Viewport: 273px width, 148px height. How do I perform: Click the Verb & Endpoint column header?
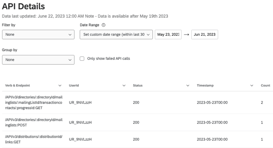tap(17, 85)
